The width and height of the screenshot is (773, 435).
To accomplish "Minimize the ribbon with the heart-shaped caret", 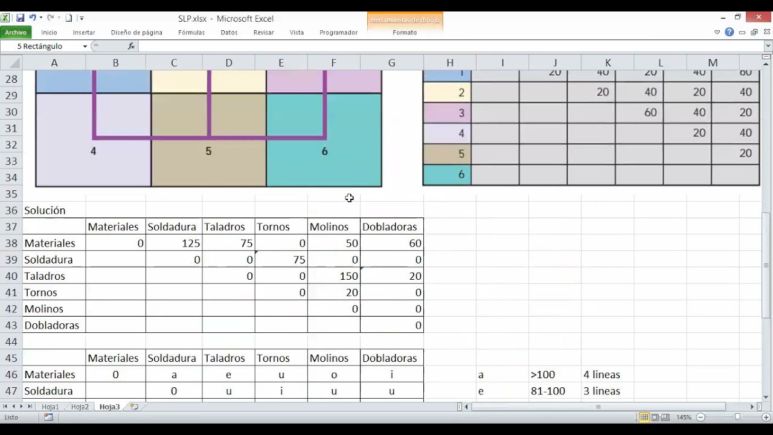I will pos(717,33).
